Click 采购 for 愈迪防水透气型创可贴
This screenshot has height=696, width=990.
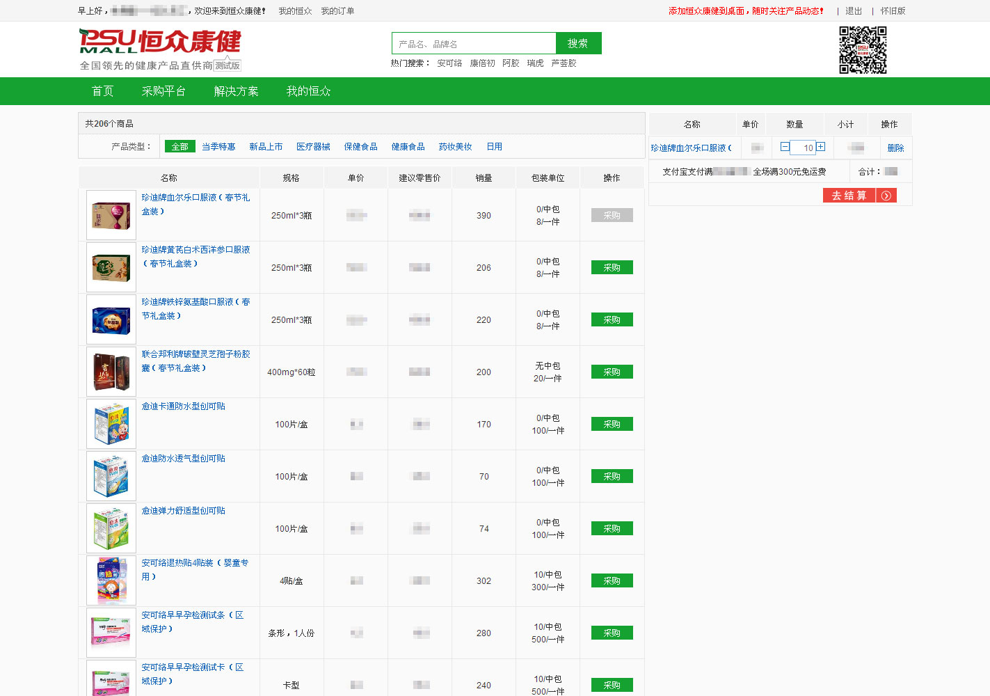tap(612, 476)
